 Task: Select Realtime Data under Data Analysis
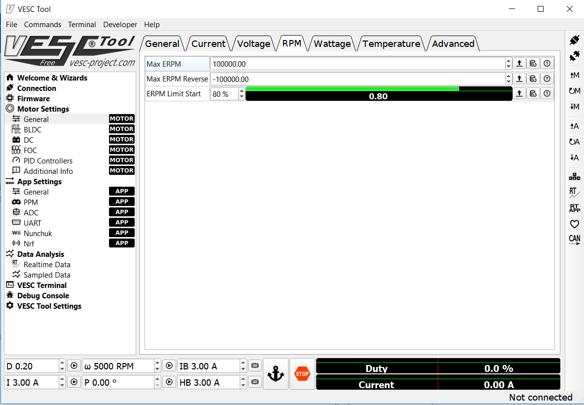(47, 264)
